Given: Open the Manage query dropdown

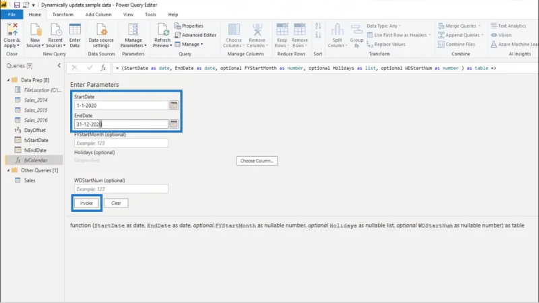Looking at the screenshot, I should [x=189, y=44].
